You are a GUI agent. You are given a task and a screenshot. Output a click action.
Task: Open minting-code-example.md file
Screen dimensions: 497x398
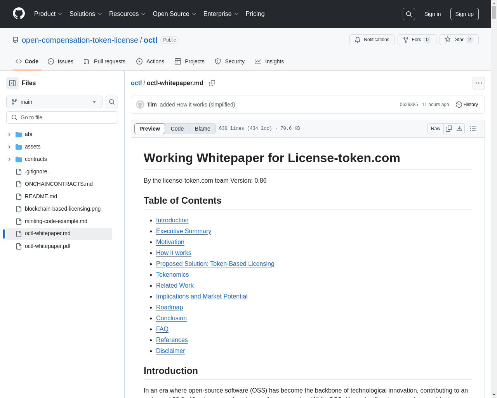(x=56, y=221)
